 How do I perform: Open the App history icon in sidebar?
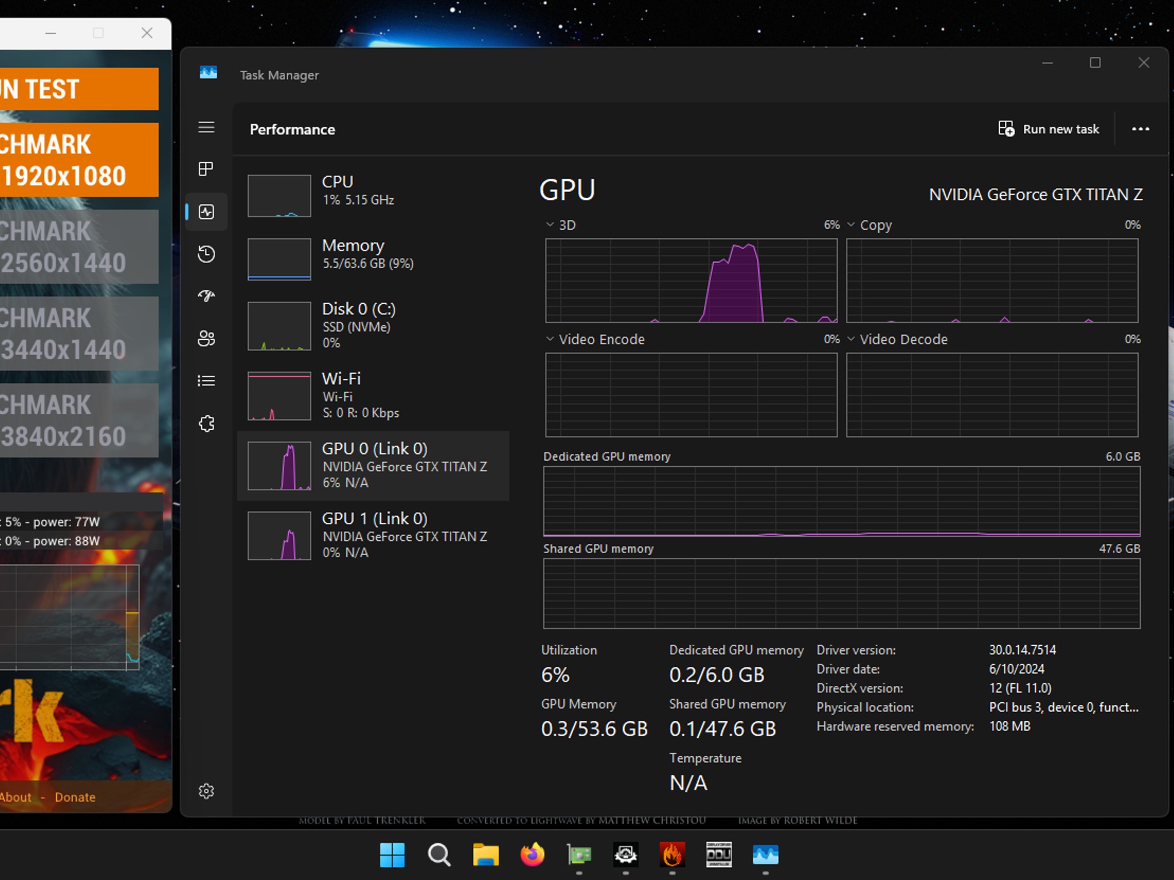coord(206,254)
